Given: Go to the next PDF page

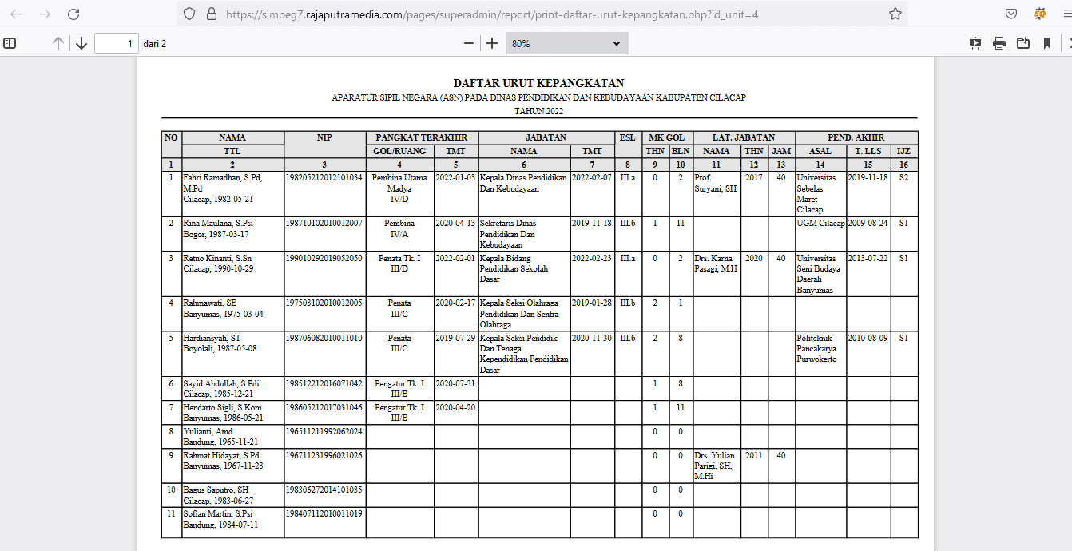Looking at the screenshot, I should tap(81, 43).
